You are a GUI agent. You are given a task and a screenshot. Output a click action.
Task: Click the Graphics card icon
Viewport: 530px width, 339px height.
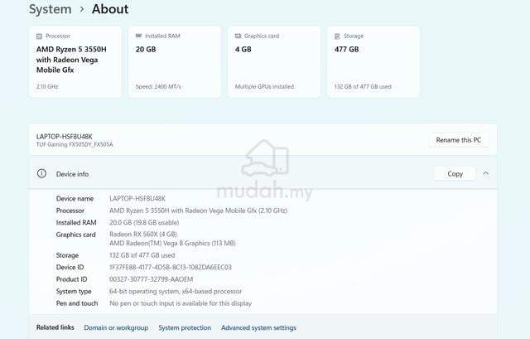pos(238,36)
